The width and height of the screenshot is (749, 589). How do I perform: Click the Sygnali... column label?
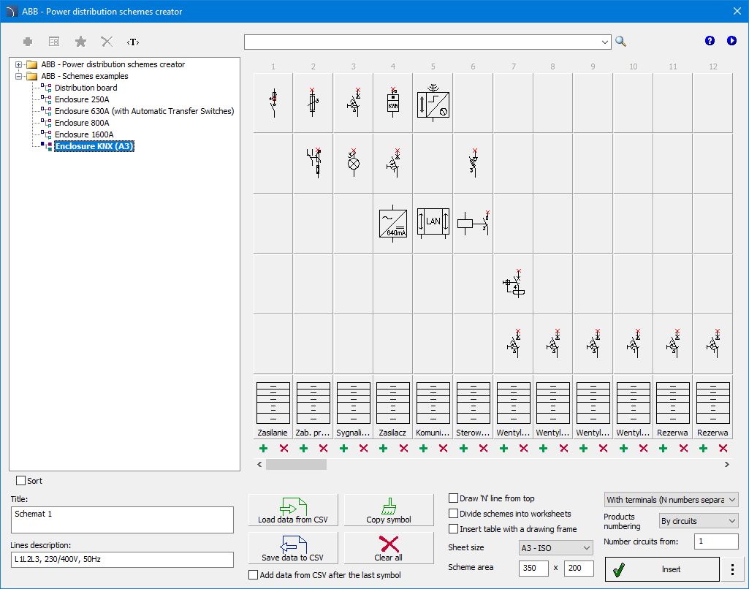[x=354, y=433]
